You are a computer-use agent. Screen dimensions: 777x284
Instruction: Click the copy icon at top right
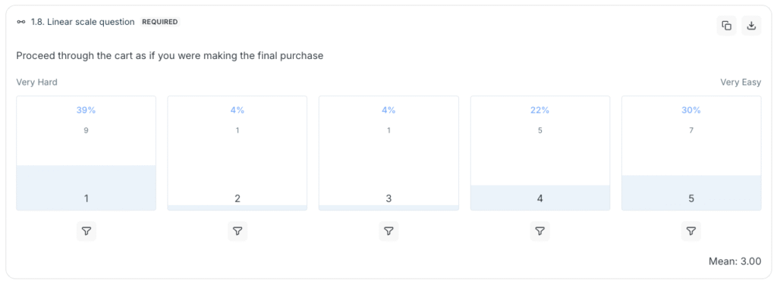point(726,26)
